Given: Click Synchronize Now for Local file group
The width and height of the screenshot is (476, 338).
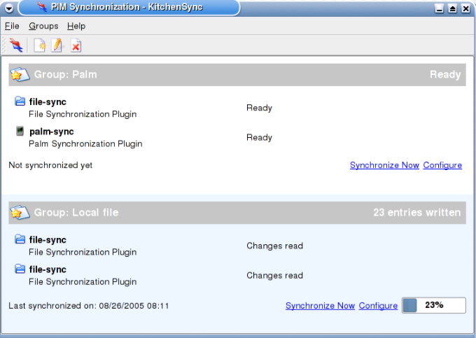Looking at the screenshot, I should tap(320, 306).
